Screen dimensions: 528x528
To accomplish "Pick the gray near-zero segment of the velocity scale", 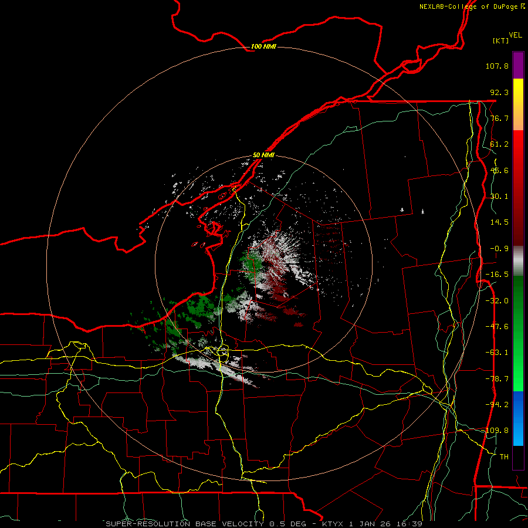I will [518, 260].
